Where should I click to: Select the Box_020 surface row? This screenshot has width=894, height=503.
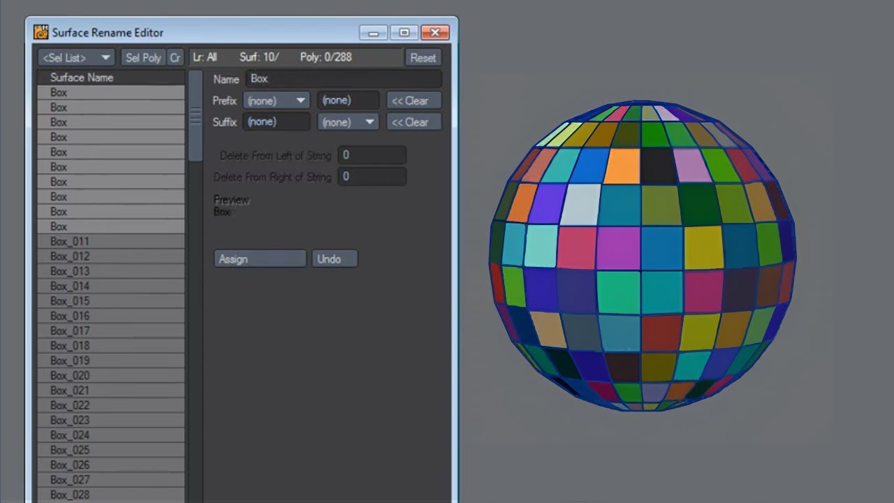pyautogui.click(x=111, y=376)
